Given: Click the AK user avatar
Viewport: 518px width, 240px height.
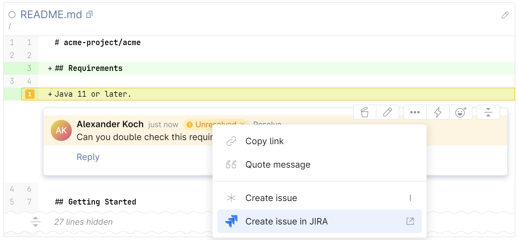Looking at the screenshot, I should tap(61, 130).
